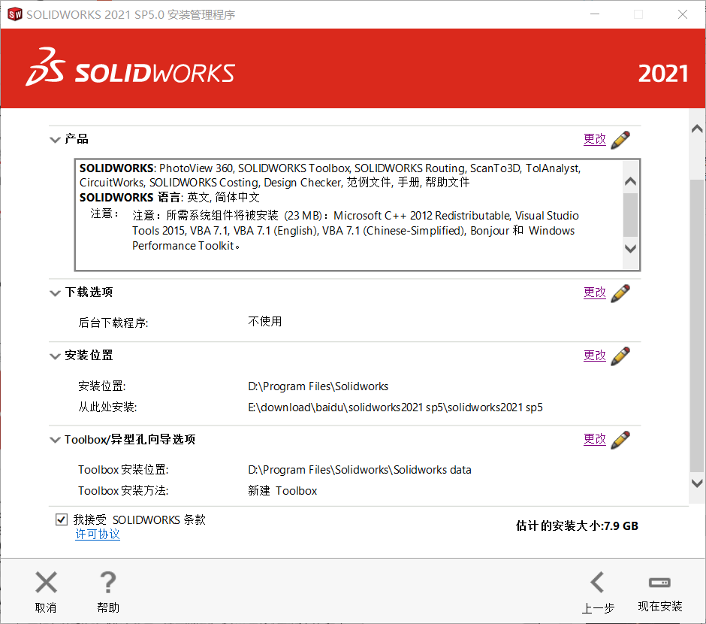Open the 许可协议 link
The image size is (706, 624).
[97, 534]
